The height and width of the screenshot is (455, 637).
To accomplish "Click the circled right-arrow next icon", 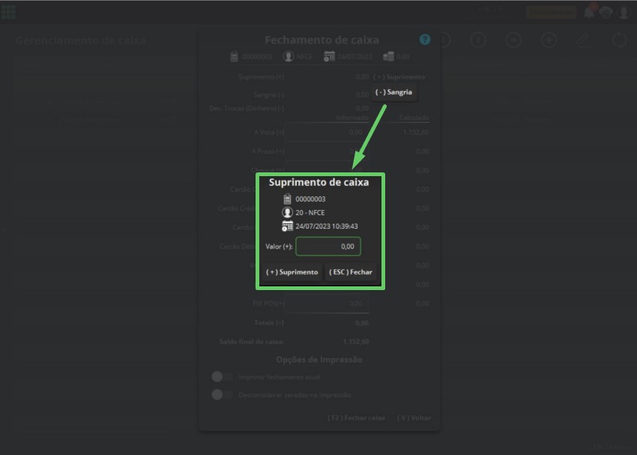I will point(478,40).
